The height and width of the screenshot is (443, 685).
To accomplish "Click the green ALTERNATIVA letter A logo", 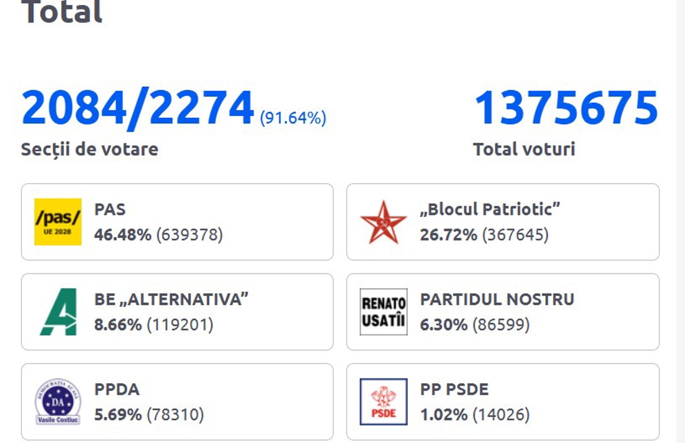I will 58,311.
